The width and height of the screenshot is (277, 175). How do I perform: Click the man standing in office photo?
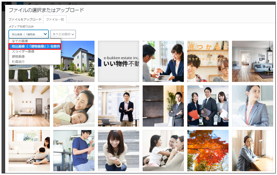118,106
